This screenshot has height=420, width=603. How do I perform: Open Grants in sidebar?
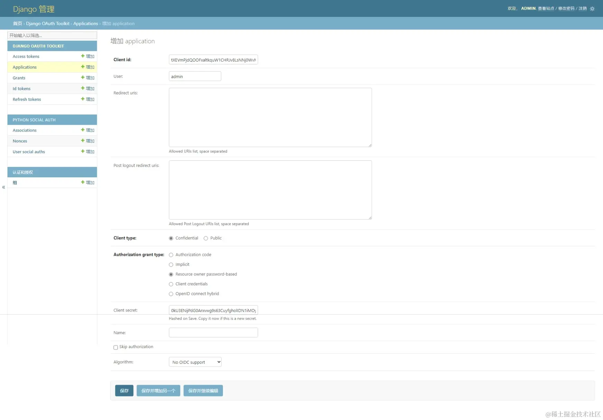tap(19, 78)
